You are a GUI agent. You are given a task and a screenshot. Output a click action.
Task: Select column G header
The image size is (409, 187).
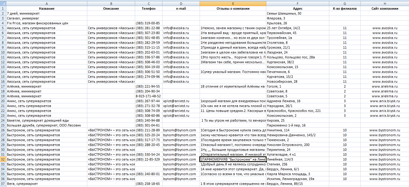tap(345, 4)
